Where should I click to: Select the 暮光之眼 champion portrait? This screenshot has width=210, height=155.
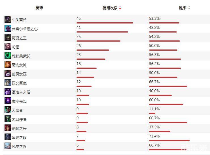click(8, 137)
